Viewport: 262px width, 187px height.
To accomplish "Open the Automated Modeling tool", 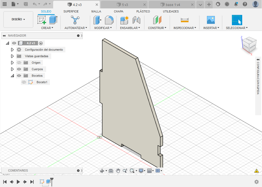I will pos(75,20).
